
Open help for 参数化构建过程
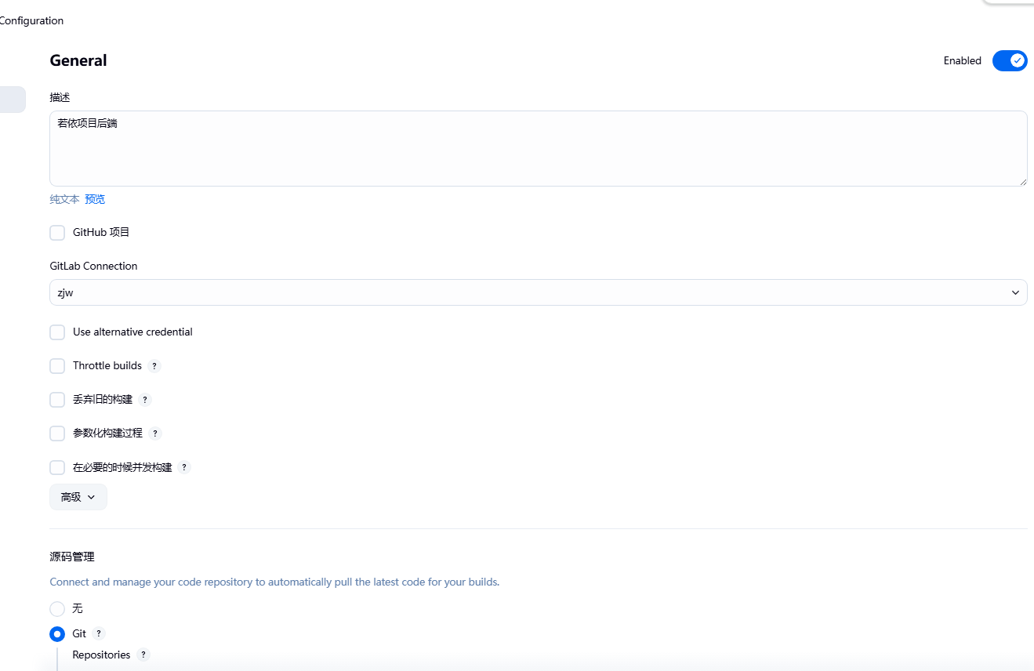click(x=155, y=433)
